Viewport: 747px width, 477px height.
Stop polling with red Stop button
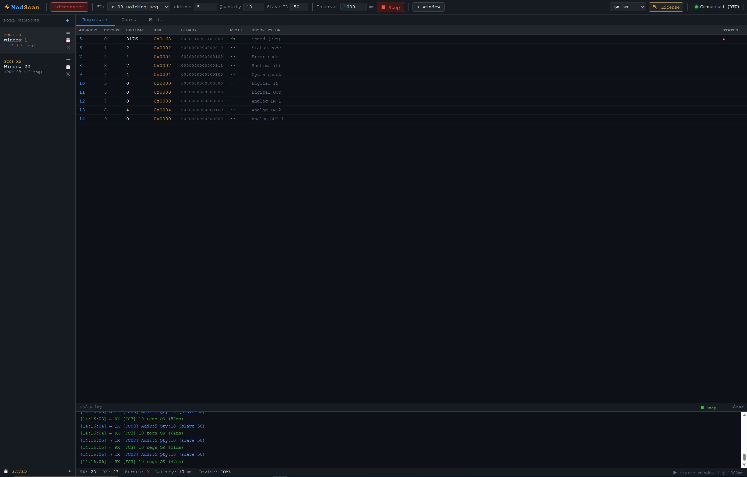click(390, 7)
